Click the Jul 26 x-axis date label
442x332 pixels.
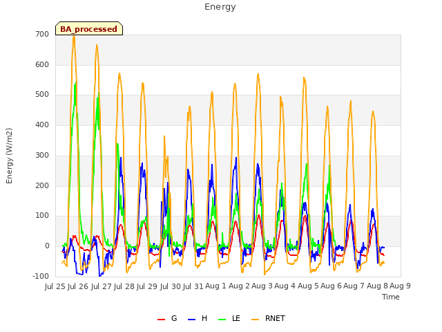[x=78, y=286]
